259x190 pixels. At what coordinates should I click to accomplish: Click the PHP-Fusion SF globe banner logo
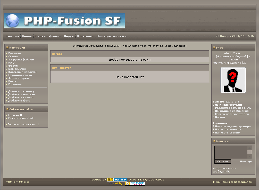tap(64, 21)
